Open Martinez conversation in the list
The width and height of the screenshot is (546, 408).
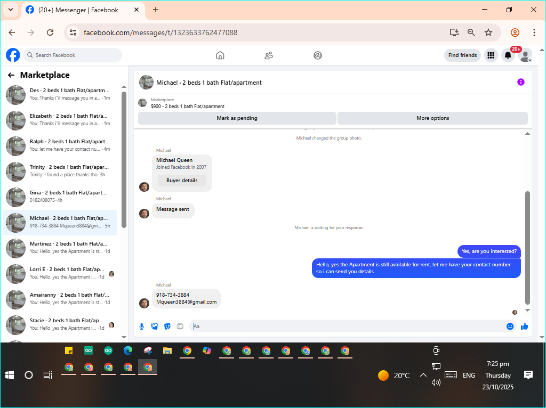click(61, 248)
